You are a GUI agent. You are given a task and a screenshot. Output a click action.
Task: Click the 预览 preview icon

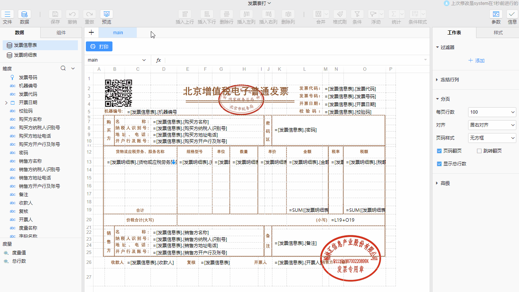tap(106, 14)
